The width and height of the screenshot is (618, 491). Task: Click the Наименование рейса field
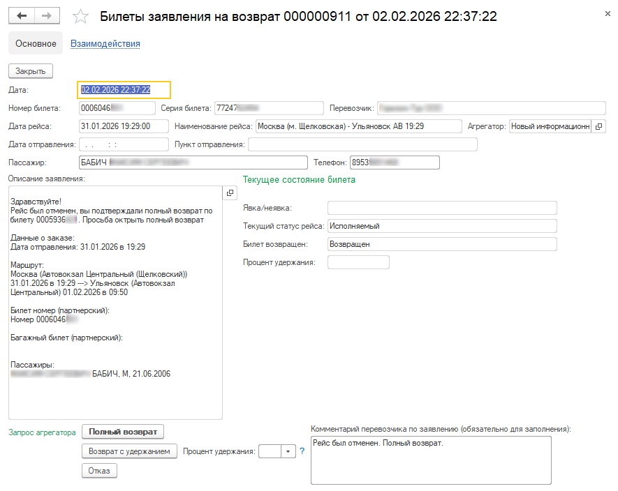(x=358, y=126)
